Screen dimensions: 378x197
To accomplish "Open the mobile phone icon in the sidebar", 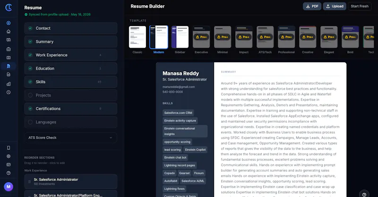I will coord(9,148).
